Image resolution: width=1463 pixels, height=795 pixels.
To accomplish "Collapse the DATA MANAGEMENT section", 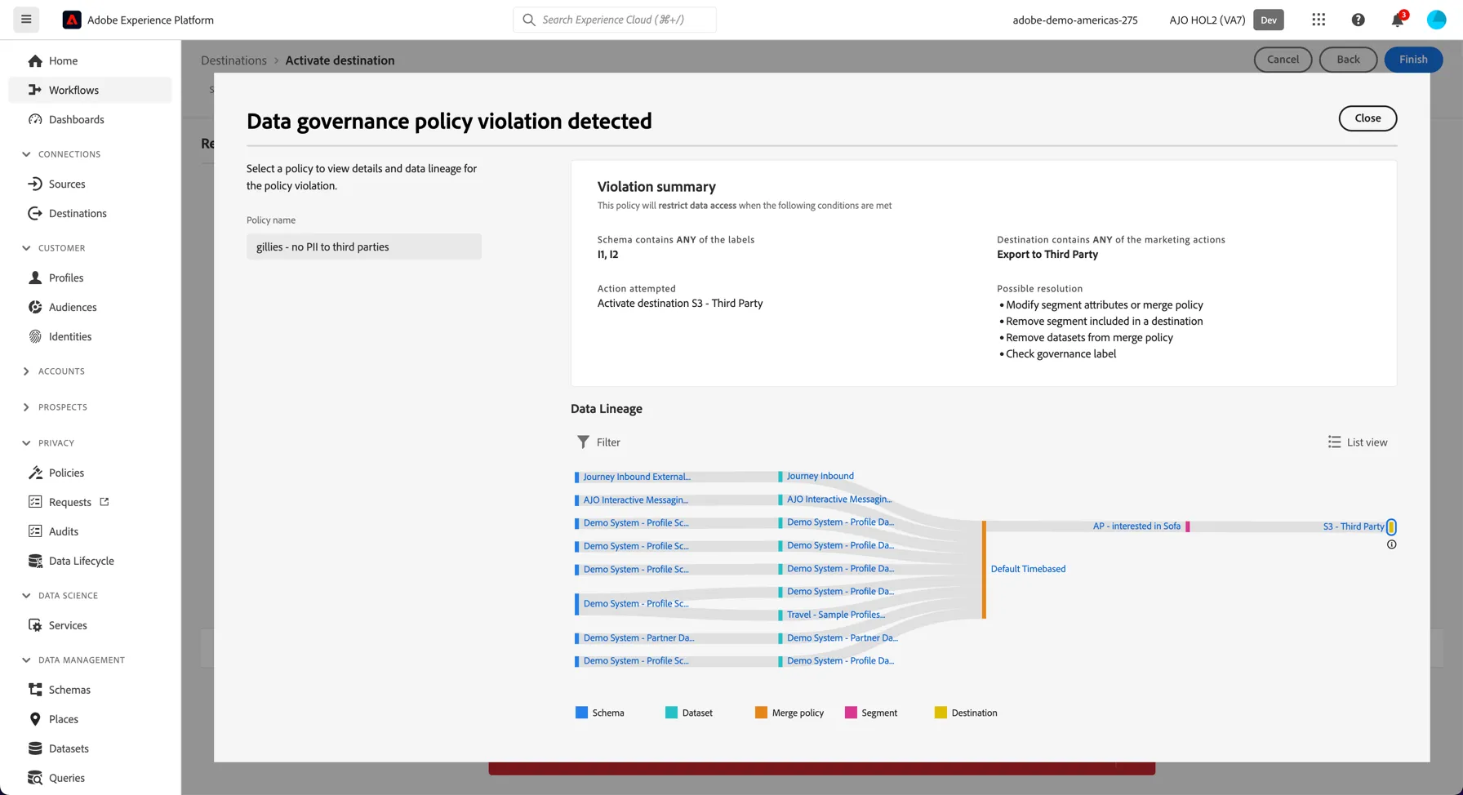I will (26, 660).
